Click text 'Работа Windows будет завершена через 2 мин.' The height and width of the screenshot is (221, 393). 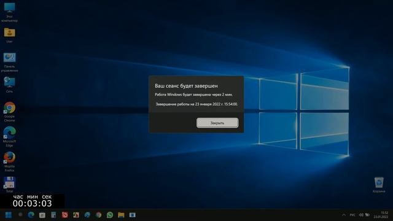pyautogui.click(x=194, y=95)
